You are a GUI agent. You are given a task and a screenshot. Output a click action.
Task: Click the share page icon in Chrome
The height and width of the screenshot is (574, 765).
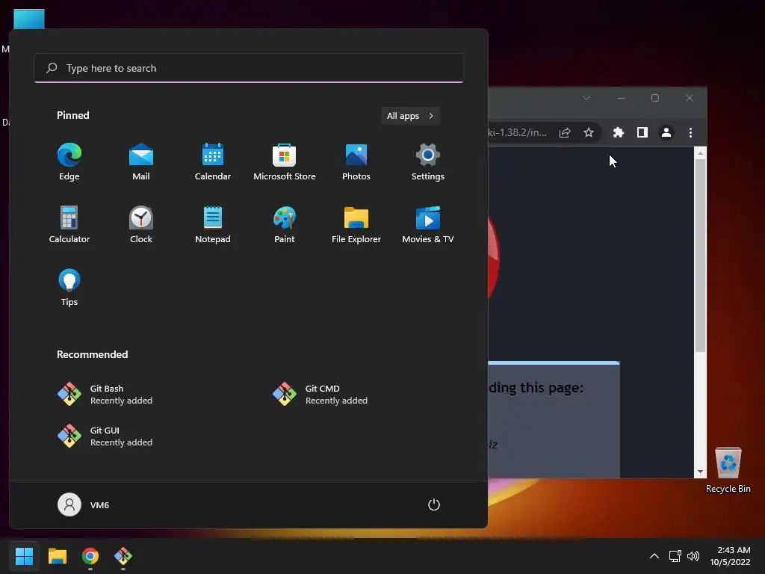click(565, 132)
